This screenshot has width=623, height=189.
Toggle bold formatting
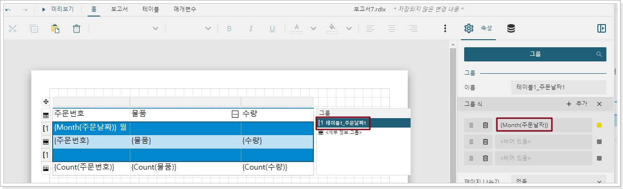(229, 28)
